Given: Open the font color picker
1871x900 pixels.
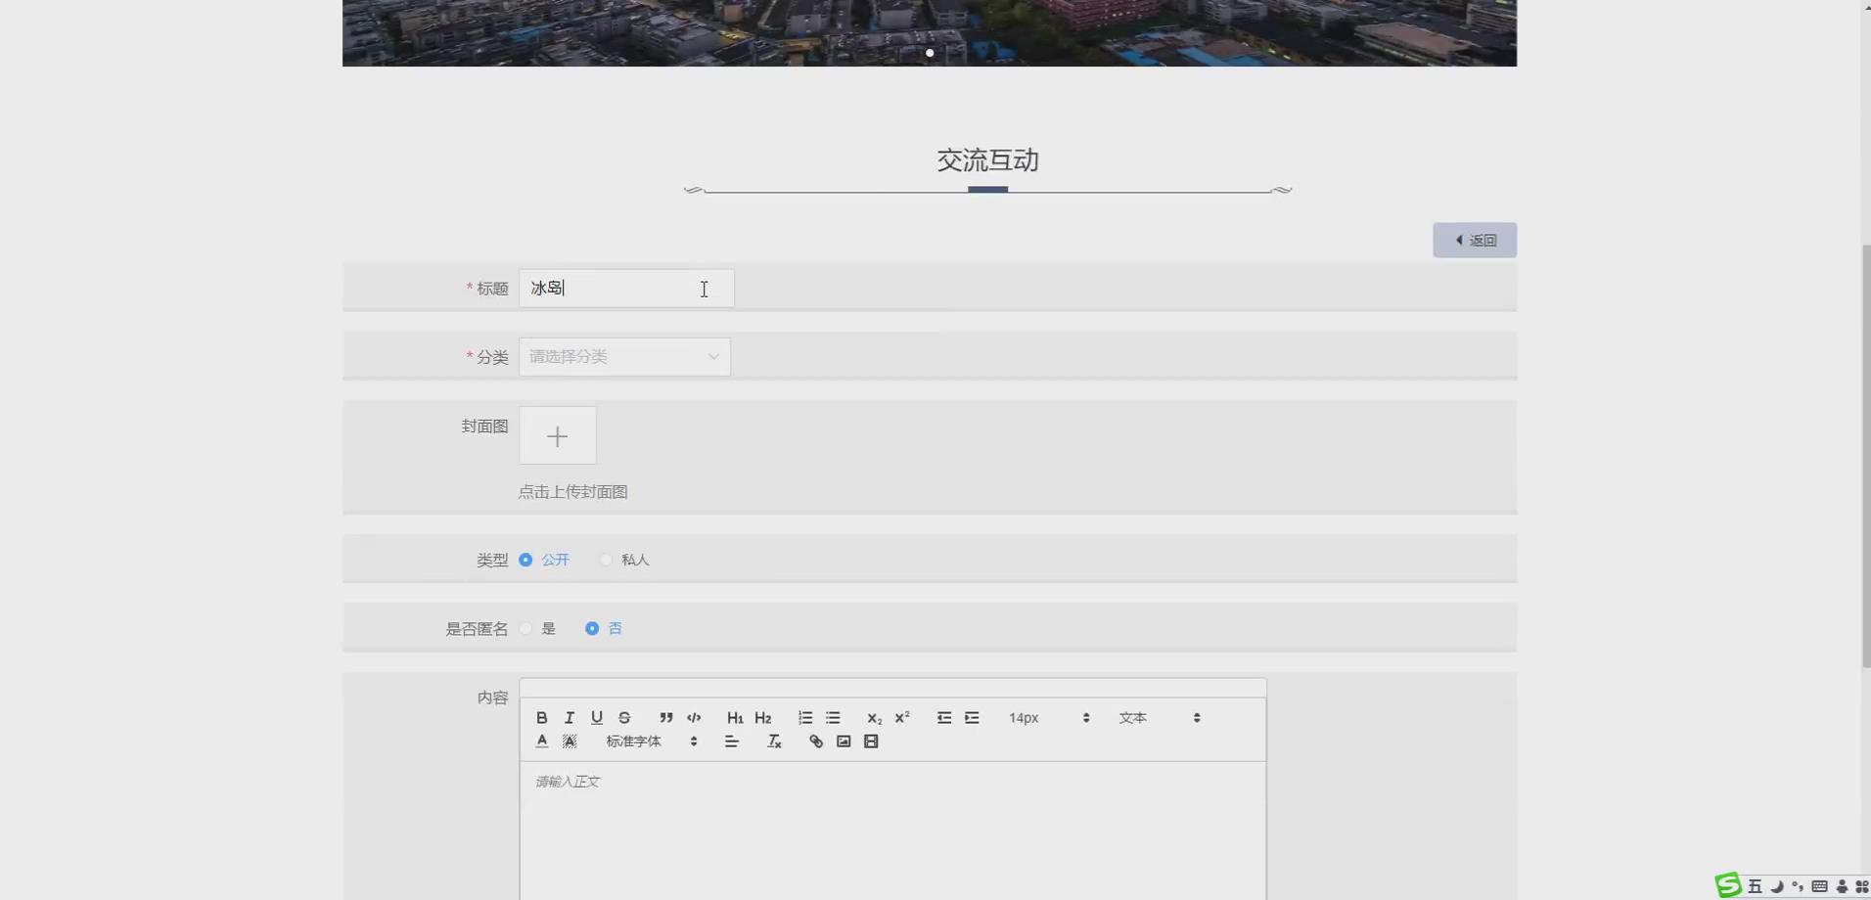Looking at the screenshot, I should (541, 741).
